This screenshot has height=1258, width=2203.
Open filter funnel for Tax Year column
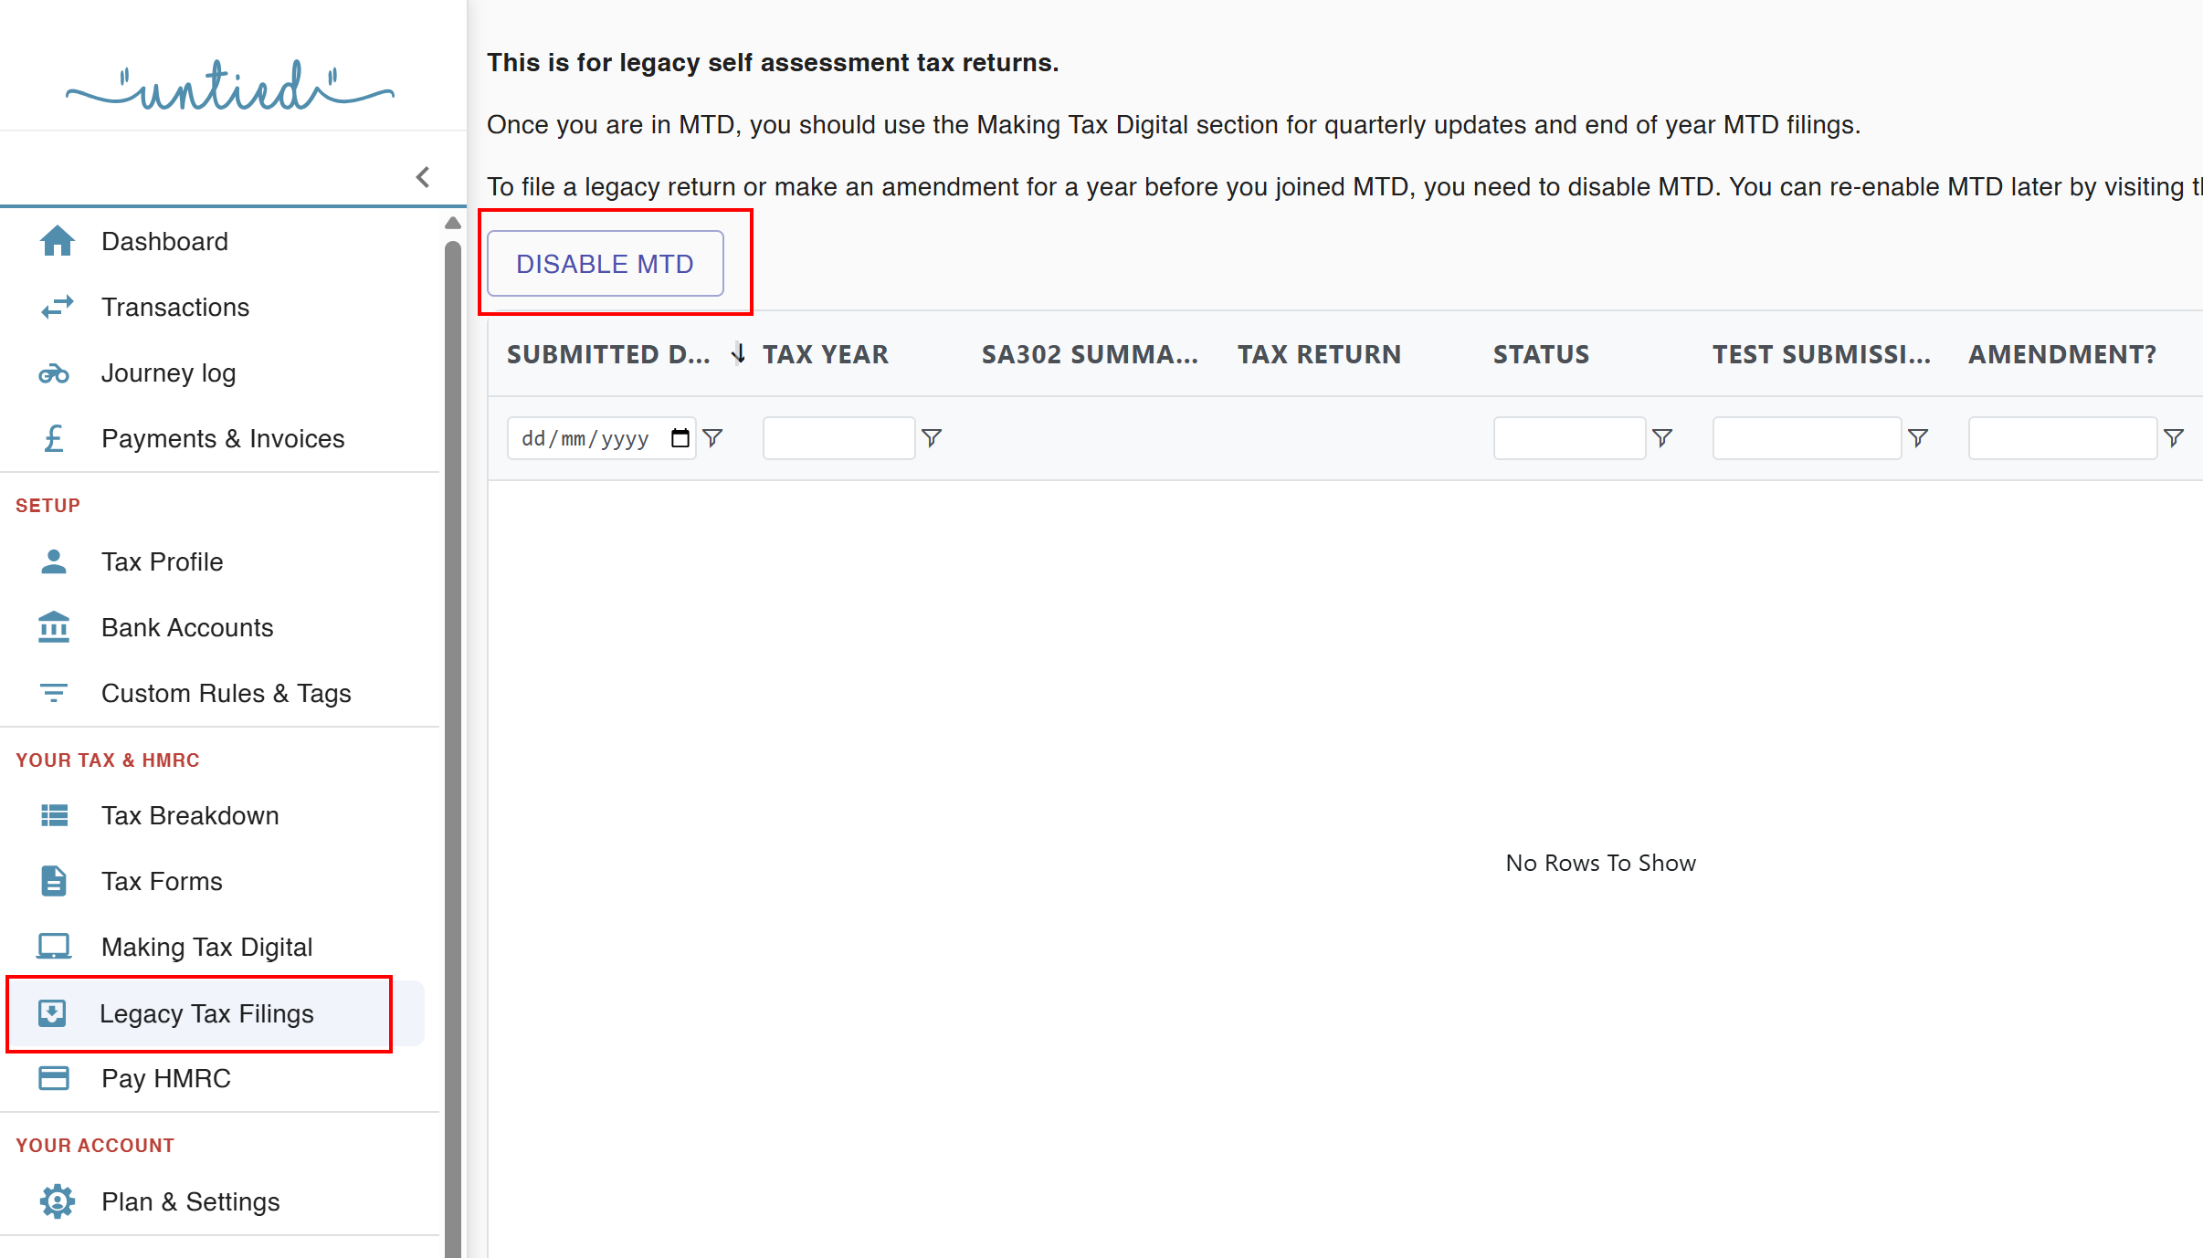(x=932, y=438)
